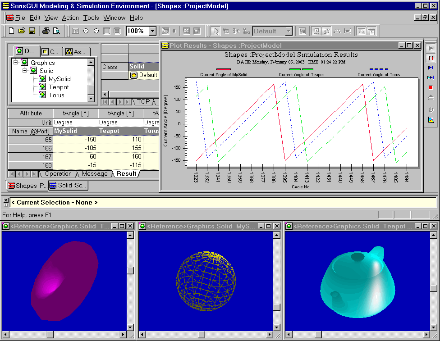Collapse the Solid tree node
440x341 pixels.
25,71
